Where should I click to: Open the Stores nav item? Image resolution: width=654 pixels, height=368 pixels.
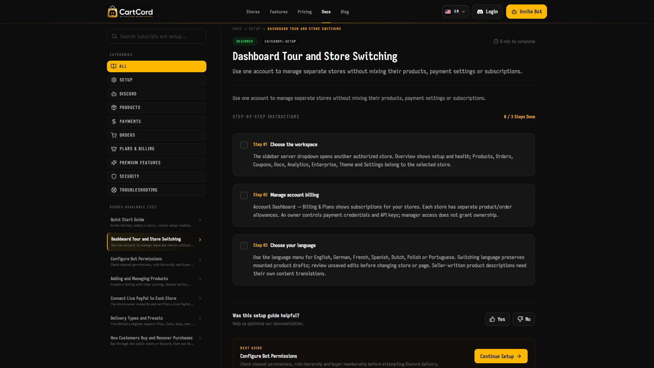(253, 12)
